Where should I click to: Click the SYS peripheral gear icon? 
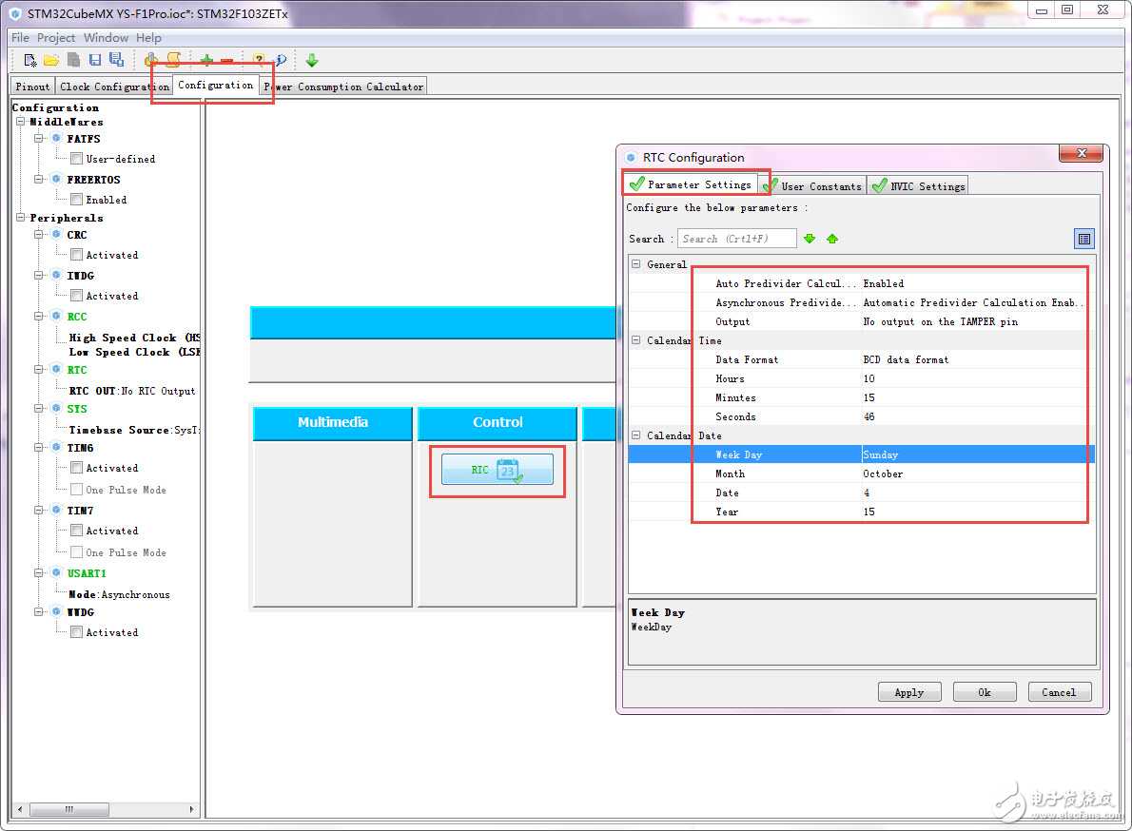(56, 408)
